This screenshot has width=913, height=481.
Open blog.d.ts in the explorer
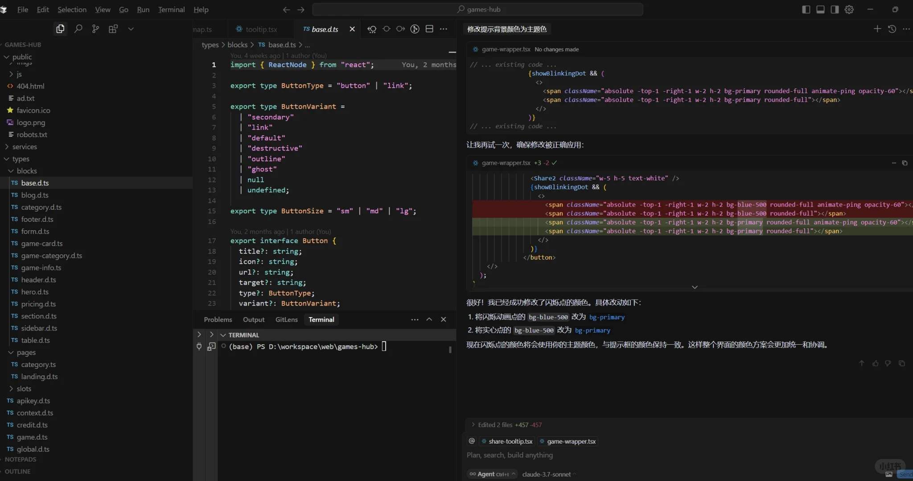(x=35, y=195)
